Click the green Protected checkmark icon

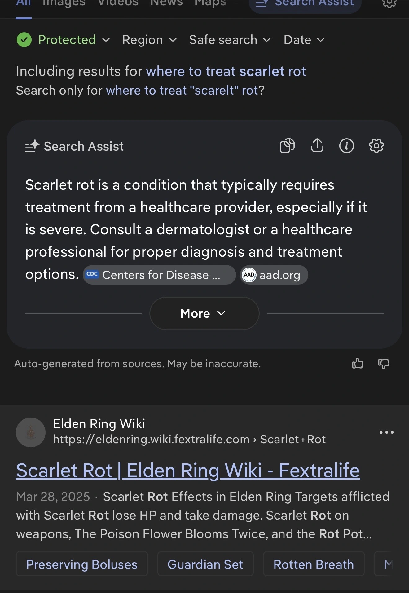point(24,40)
